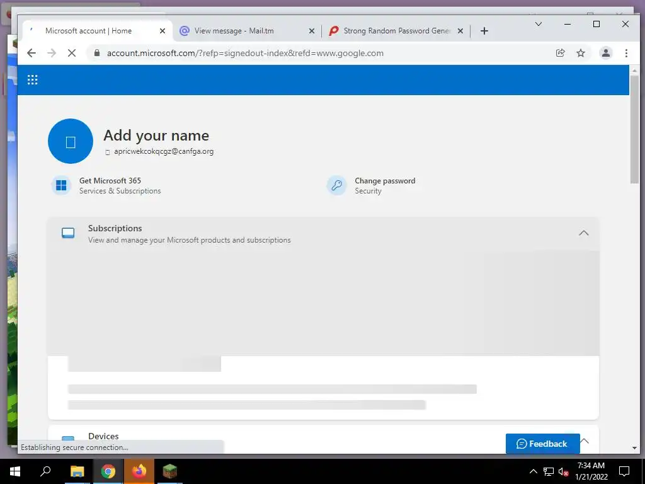Click the Change password key icon
The image size is (645, 484).
point(336,186)
